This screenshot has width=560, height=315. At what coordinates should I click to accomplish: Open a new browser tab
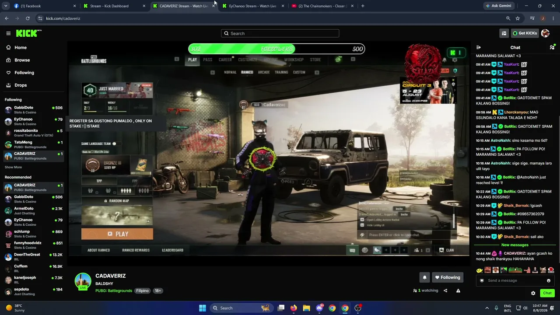pos(363,6)
